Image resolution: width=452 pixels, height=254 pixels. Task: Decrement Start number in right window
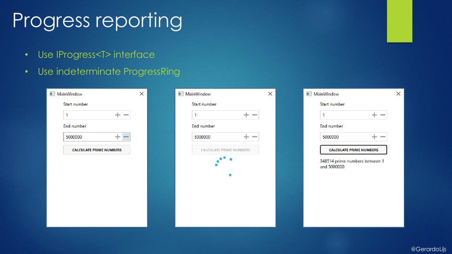[383, 115]
